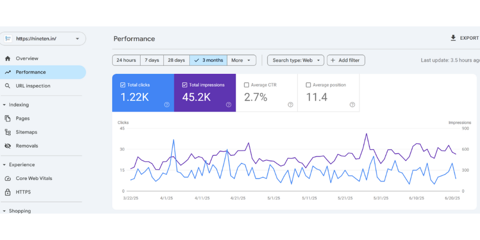Enable the Average CTR checkbox

click(247, 85)
